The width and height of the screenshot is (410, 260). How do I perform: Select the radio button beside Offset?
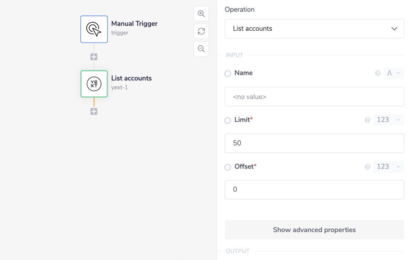point(228,167)
